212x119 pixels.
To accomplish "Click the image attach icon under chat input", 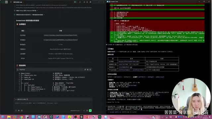I will [x=22, y=110].
